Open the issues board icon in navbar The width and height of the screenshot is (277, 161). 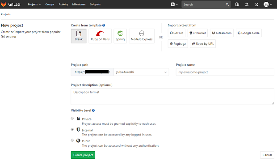[x=237, y=4]
